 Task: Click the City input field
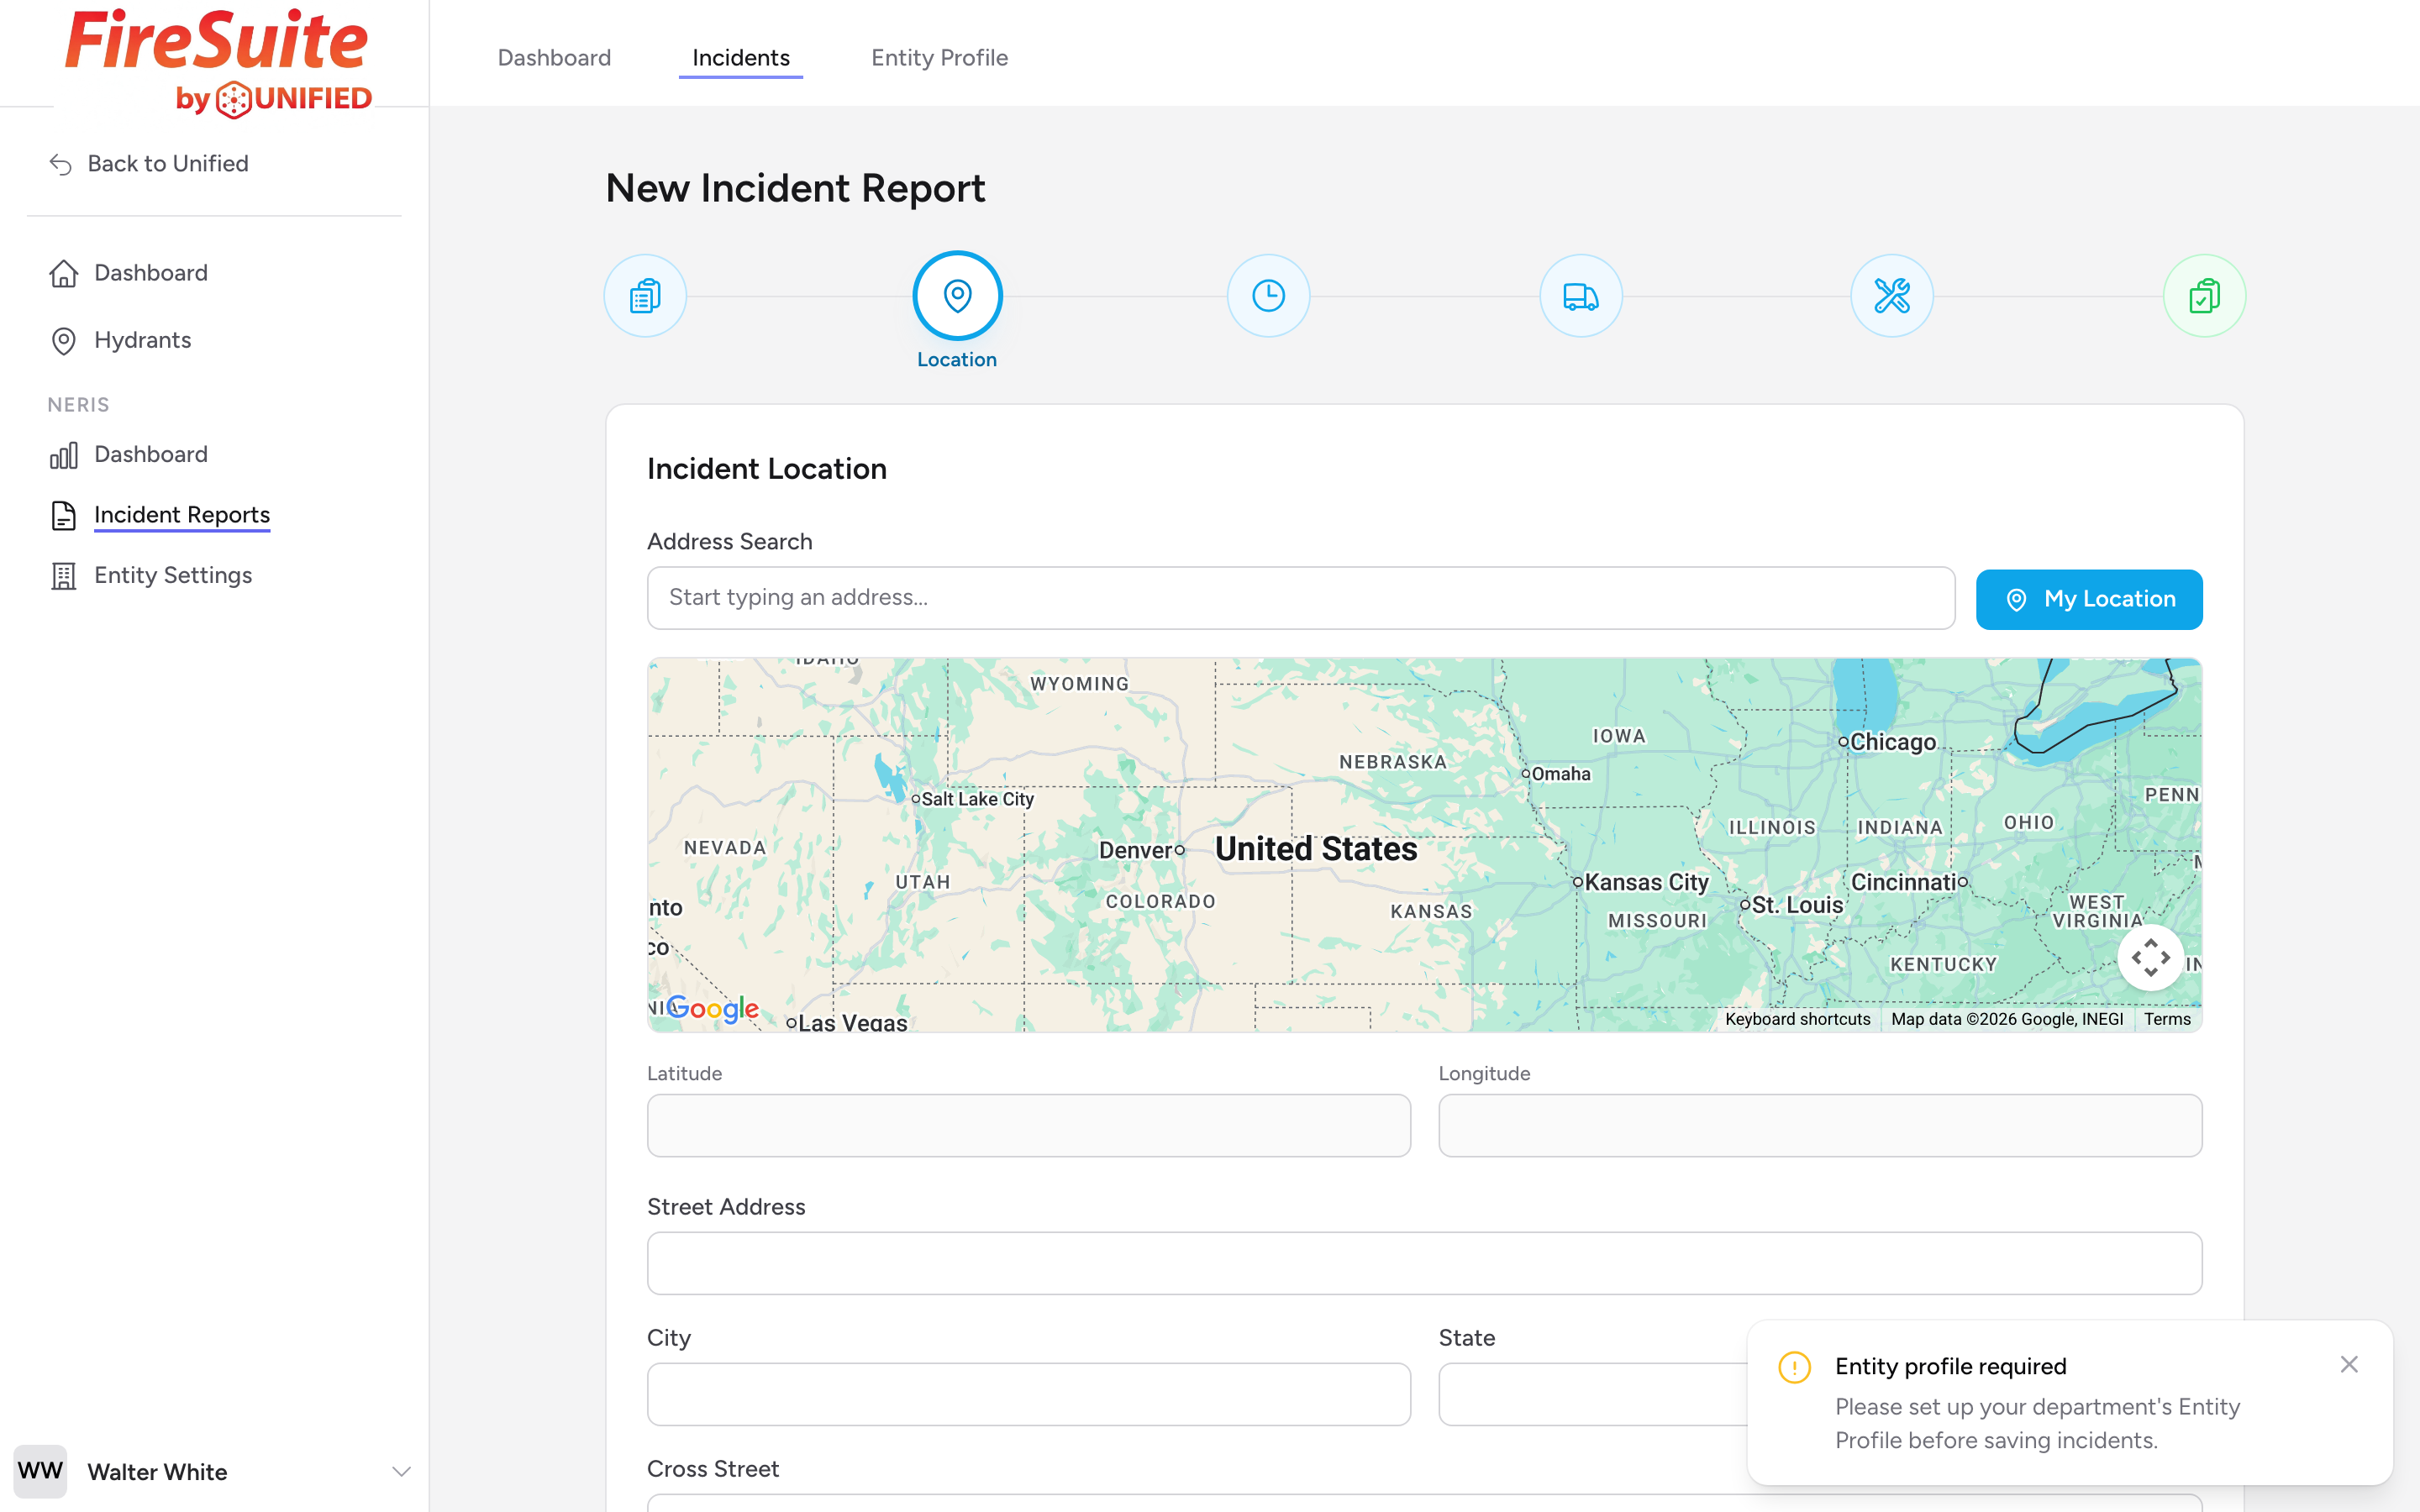(x=1028, y=1394)
